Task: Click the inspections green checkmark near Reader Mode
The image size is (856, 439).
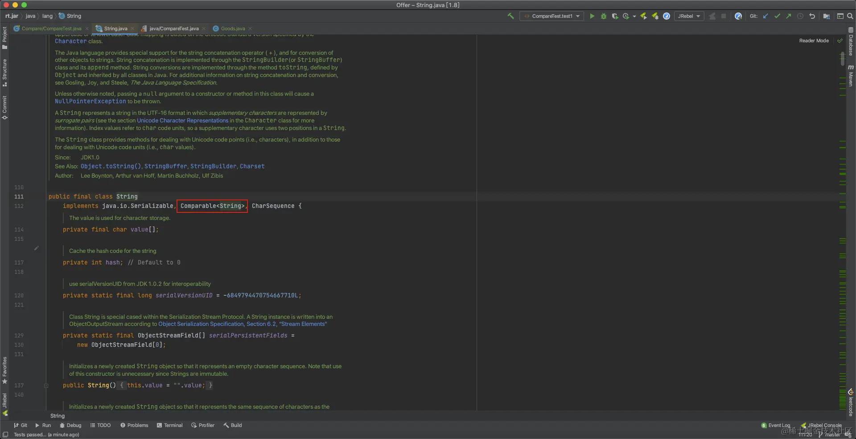Action: click(840, 41)
